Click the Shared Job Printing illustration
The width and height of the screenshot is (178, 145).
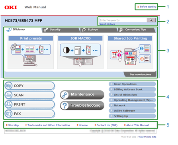pos(130,55)
